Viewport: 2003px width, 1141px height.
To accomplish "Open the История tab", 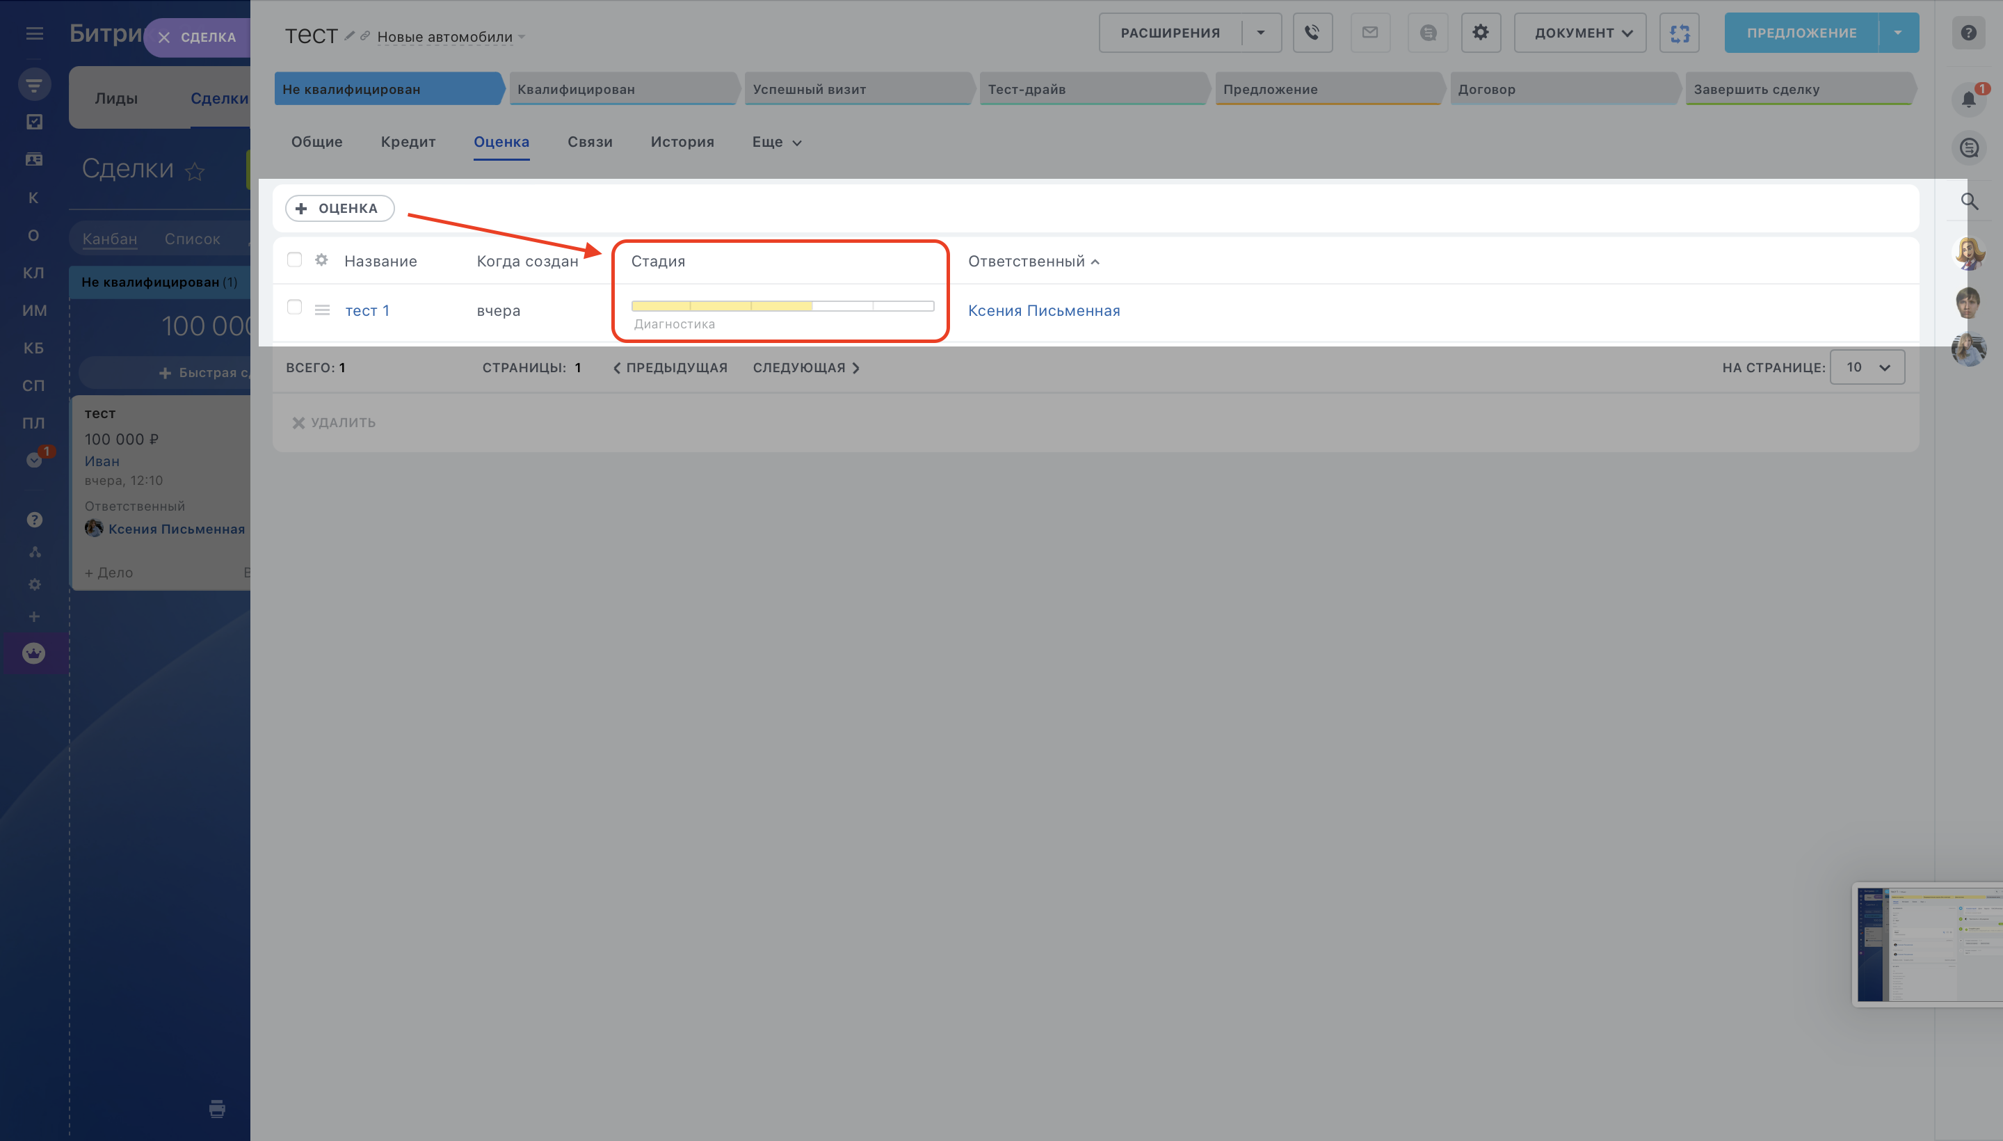I will pyautogui.click(x=682, y=142).
